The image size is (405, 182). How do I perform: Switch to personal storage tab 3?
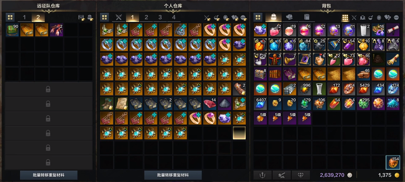(x=160, y=17)
